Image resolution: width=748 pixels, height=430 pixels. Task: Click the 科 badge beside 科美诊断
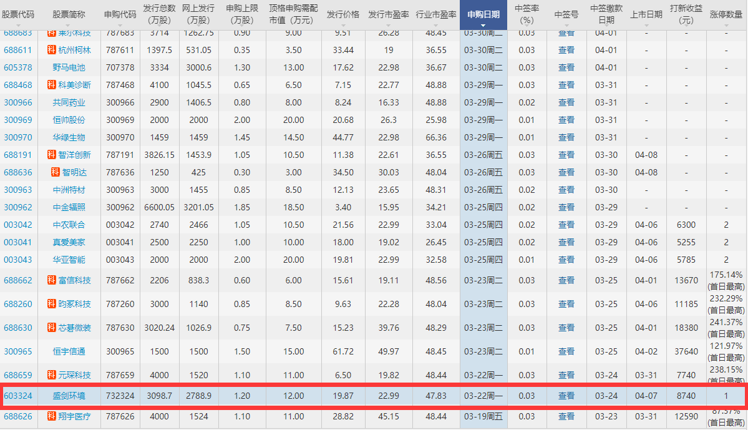pos(52,84)
